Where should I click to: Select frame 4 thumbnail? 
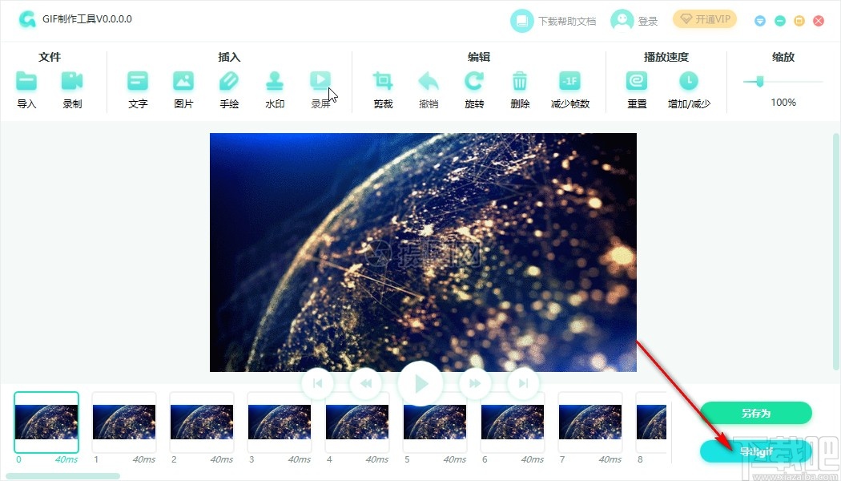[357, 422]
